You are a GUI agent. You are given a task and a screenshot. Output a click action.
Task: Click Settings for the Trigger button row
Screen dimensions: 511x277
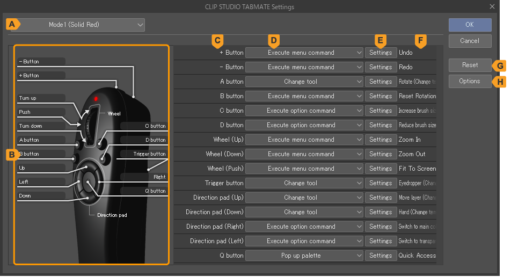point(381,183)
